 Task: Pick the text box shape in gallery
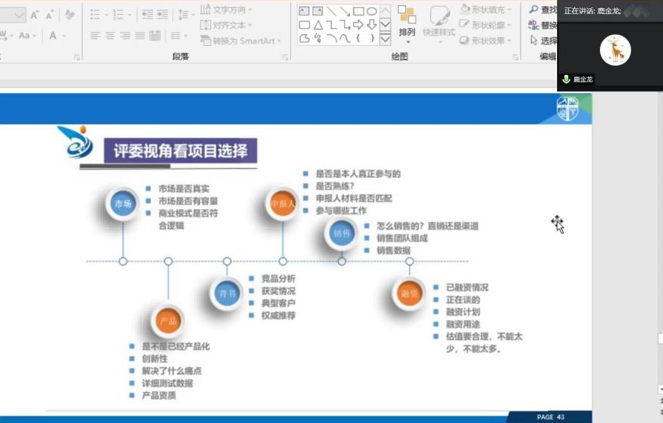(x=304, y=11)
